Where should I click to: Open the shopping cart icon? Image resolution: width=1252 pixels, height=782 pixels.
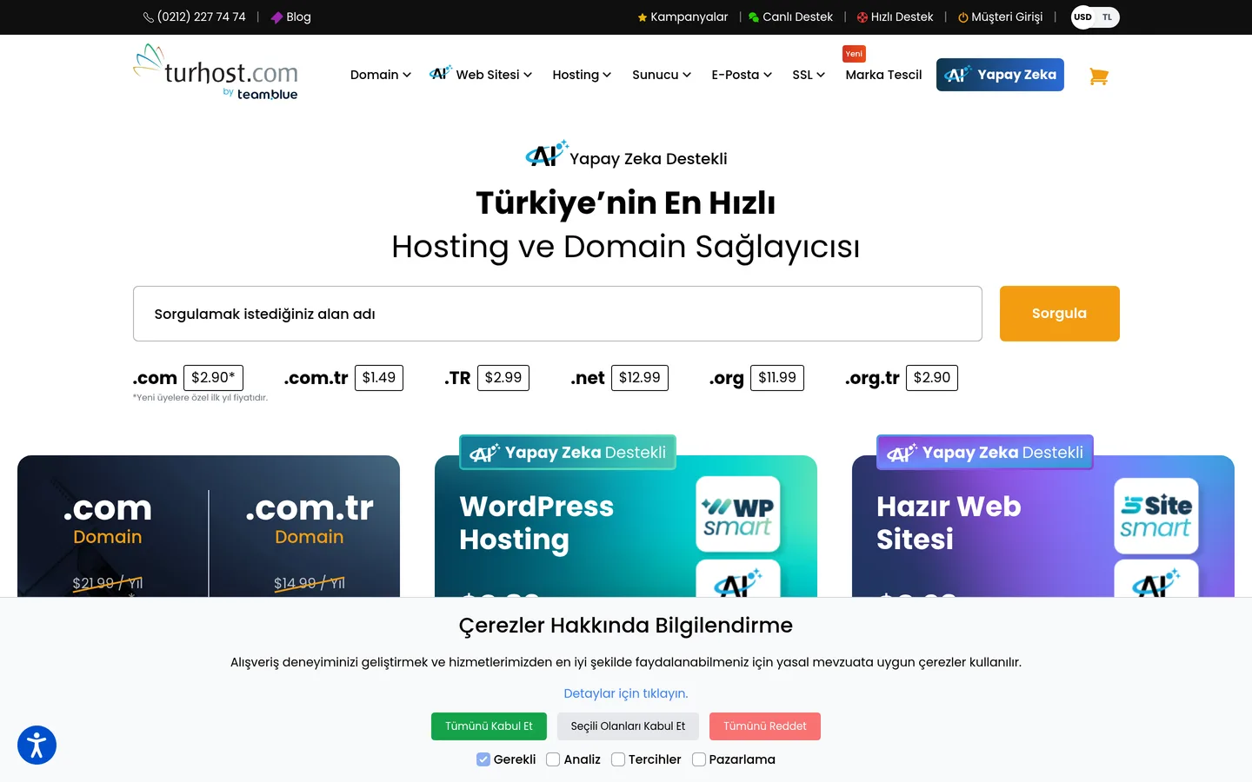tap(1098, 76)
